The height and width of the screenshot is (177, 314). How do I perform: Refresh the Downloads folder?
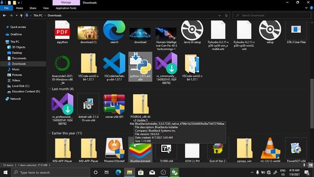tap(226, 15)
